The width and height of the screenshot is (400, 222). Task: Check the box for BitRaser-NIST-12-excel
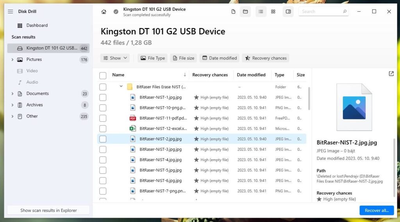[103, 129]
